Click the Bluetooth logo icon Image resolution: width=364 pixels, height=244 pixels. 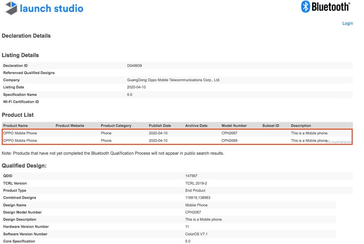(306, 6)
